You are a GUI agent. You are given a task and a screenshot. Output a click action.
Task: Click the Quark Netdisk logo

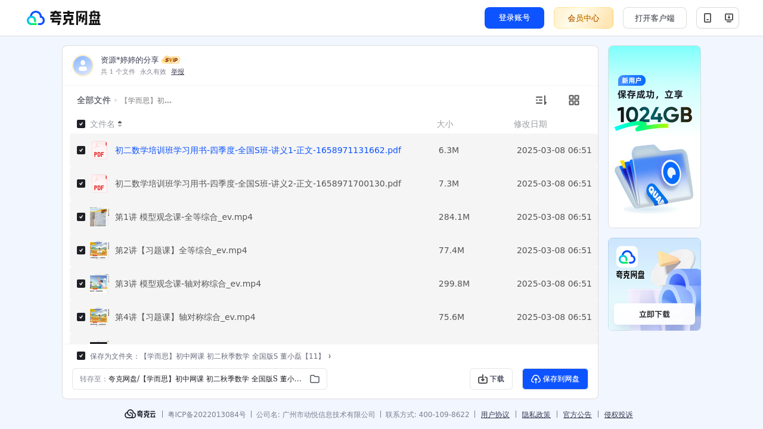[64, 18]
